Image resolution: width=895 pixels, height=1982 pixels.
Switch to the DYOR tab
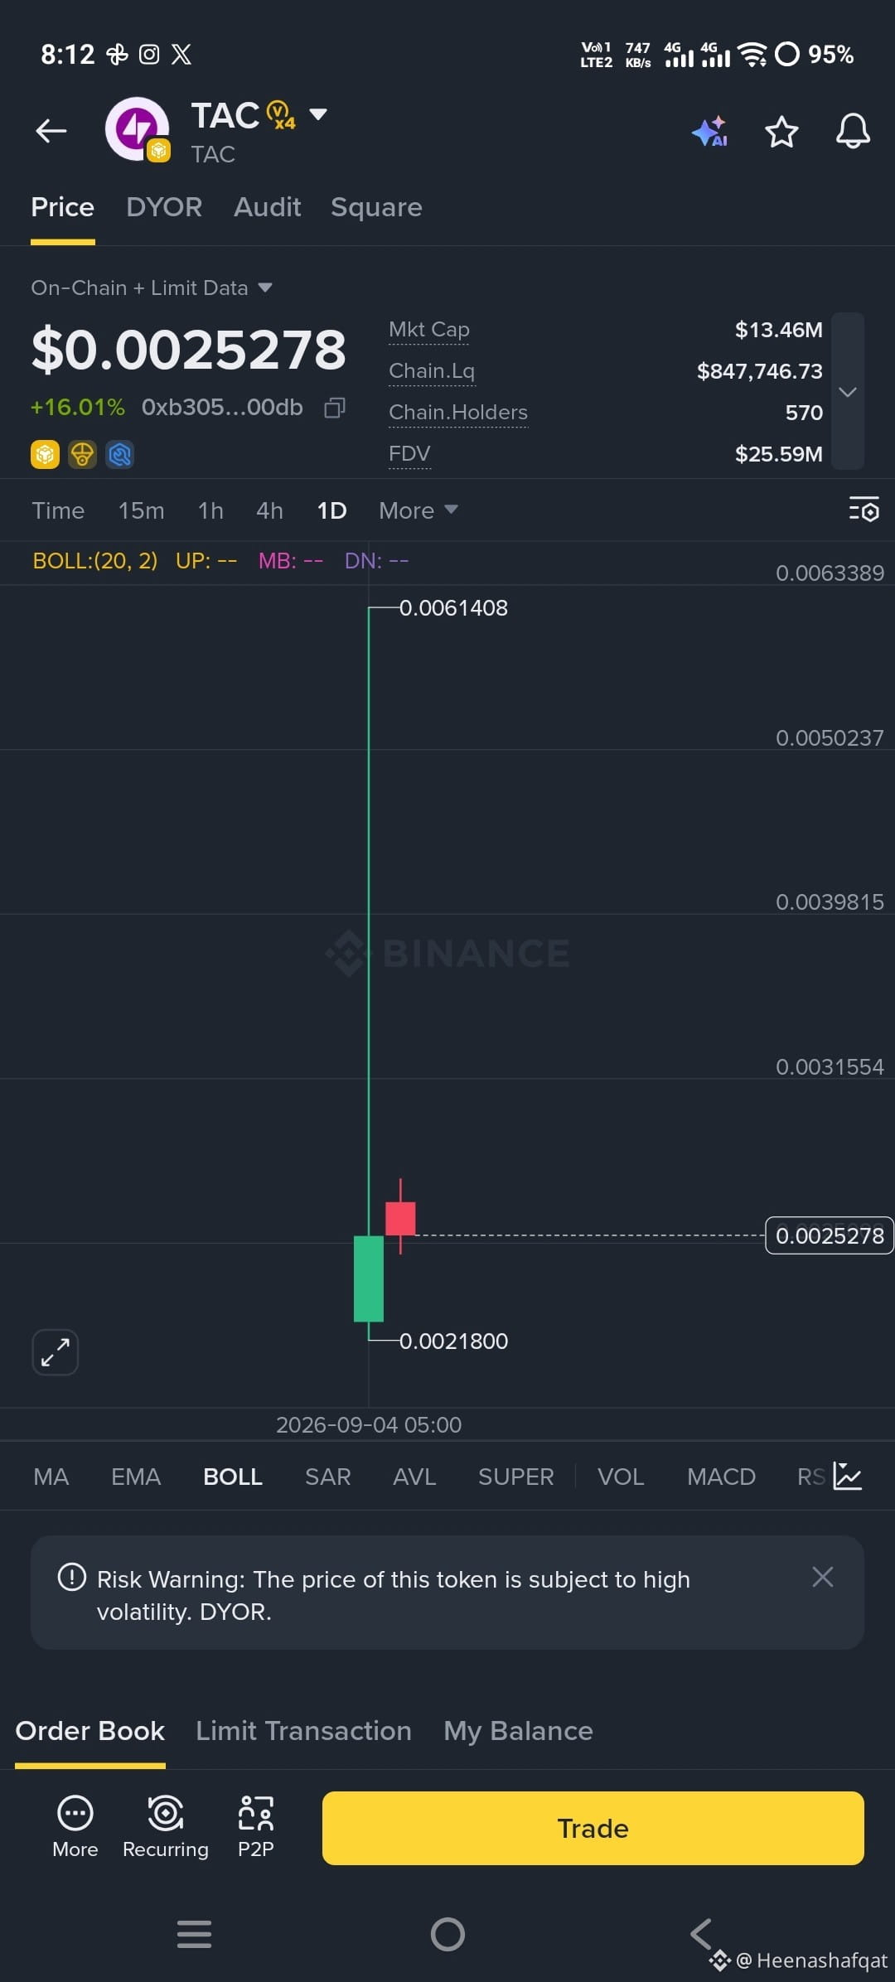pos(164,207)
